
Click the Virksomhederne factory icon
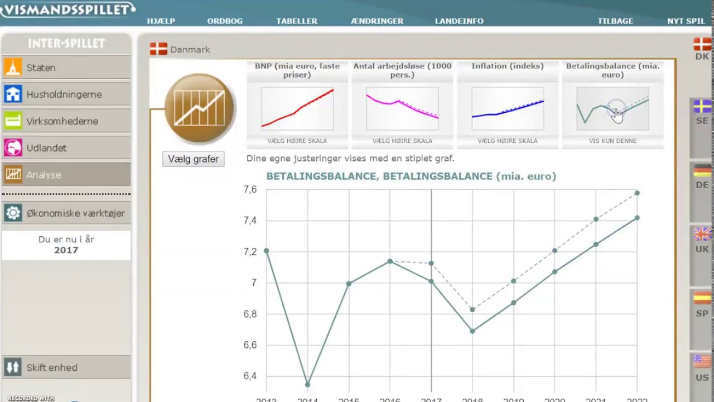[x=13, y=121]
